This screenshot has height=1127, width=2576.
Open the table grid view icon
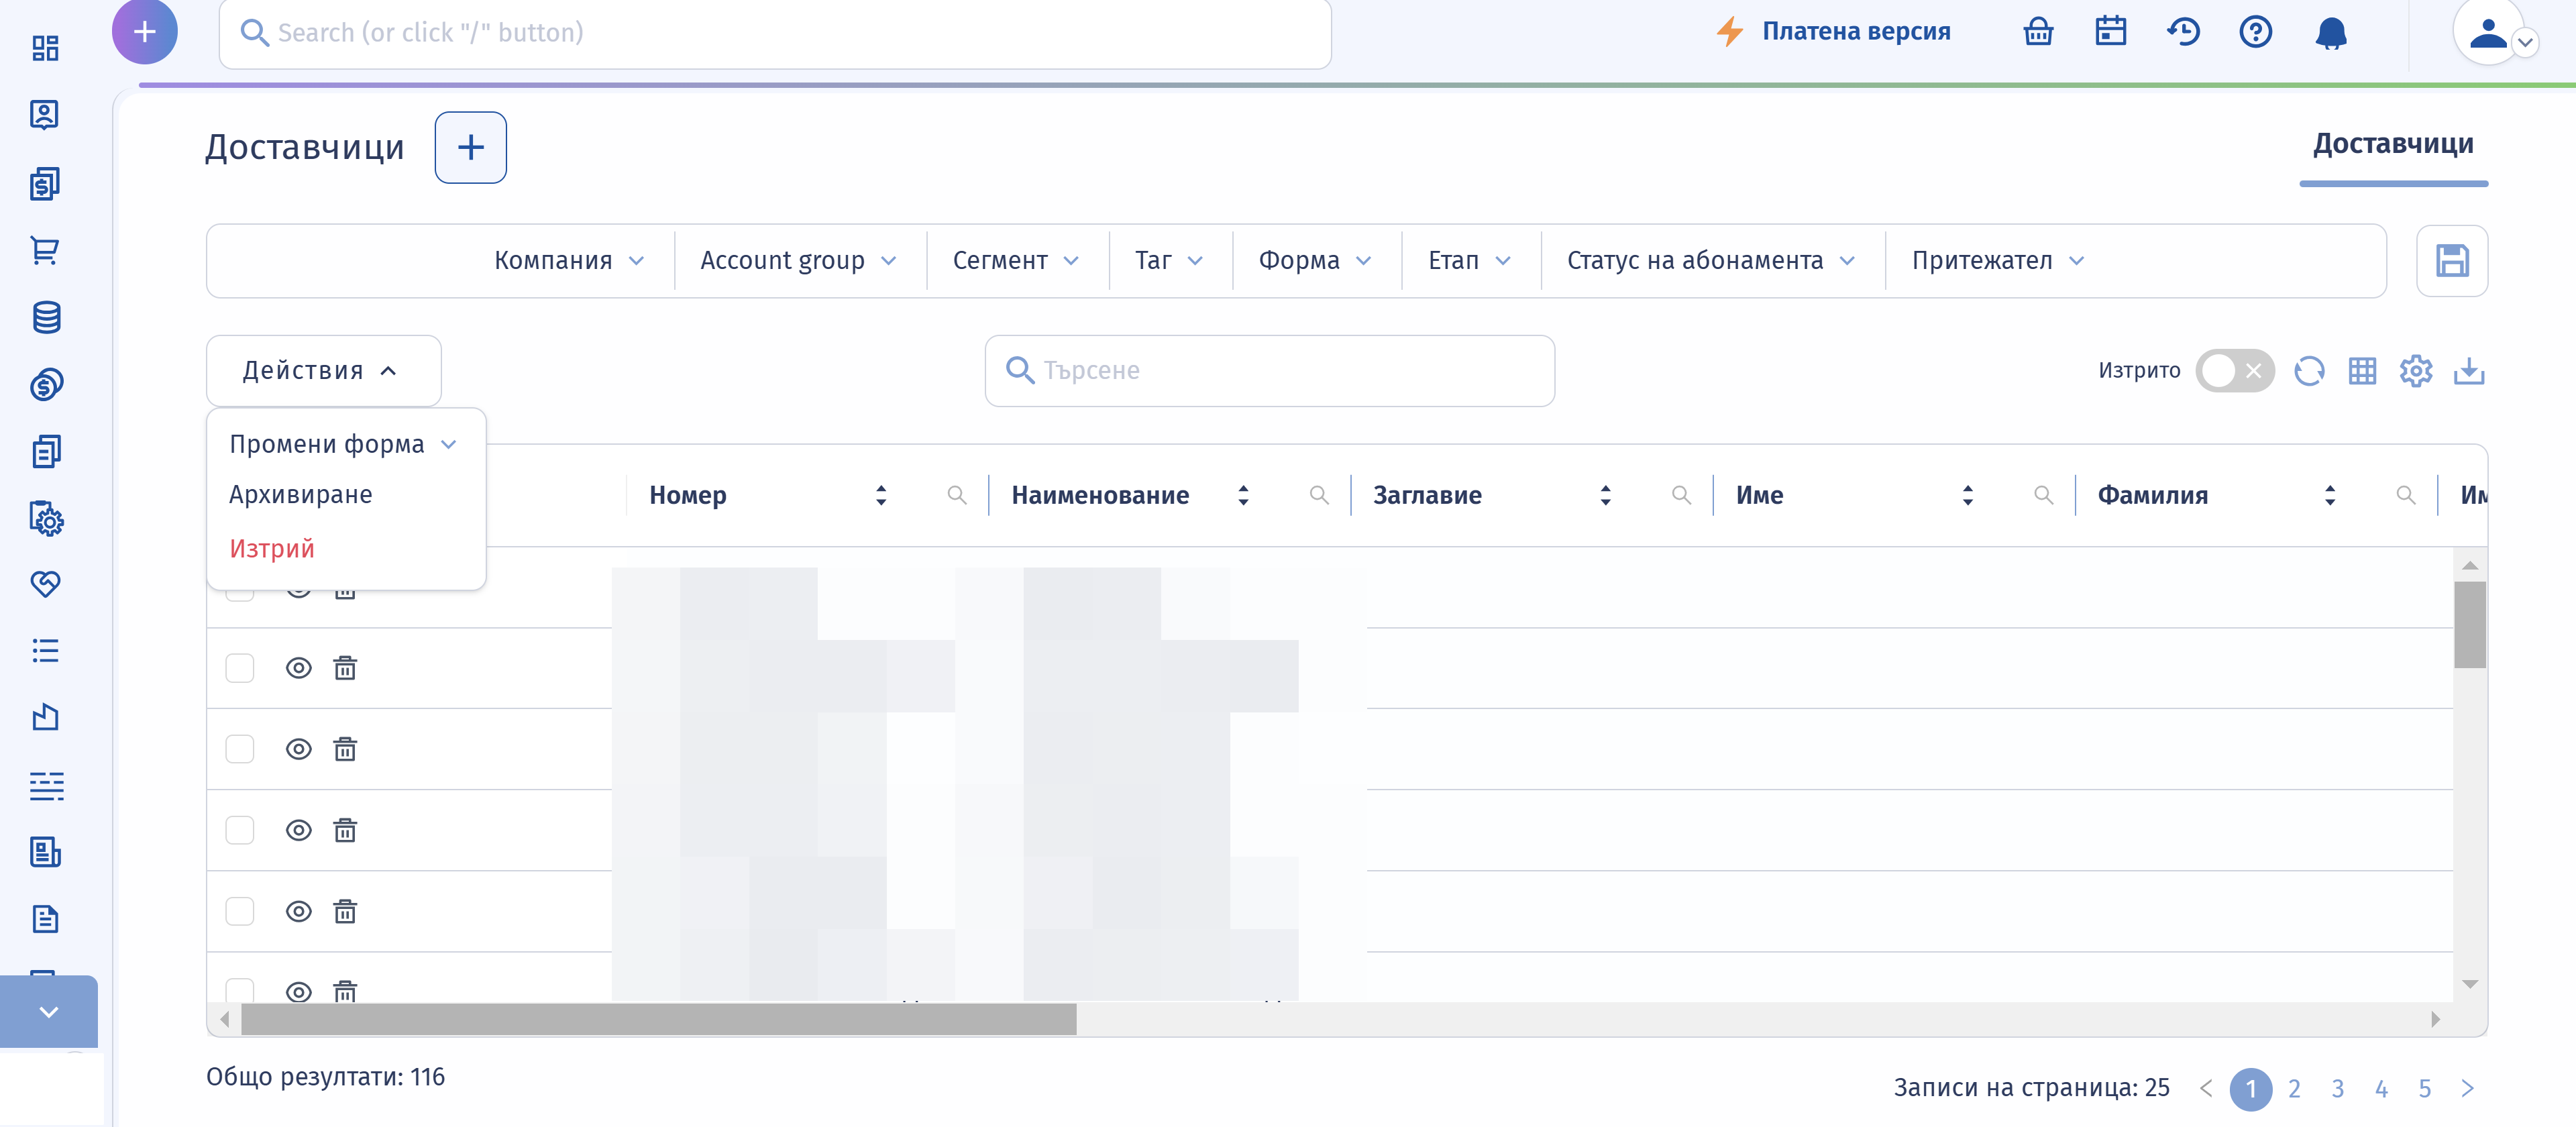(2362, 371)
